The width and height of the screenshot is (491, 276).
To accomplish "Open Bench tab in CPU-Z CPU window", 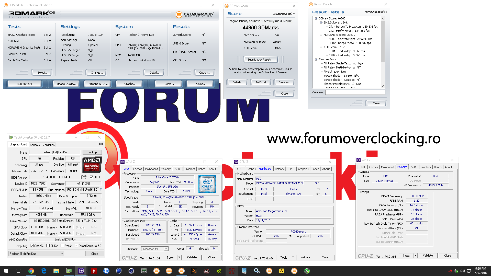I will click(x=202, y=169).
